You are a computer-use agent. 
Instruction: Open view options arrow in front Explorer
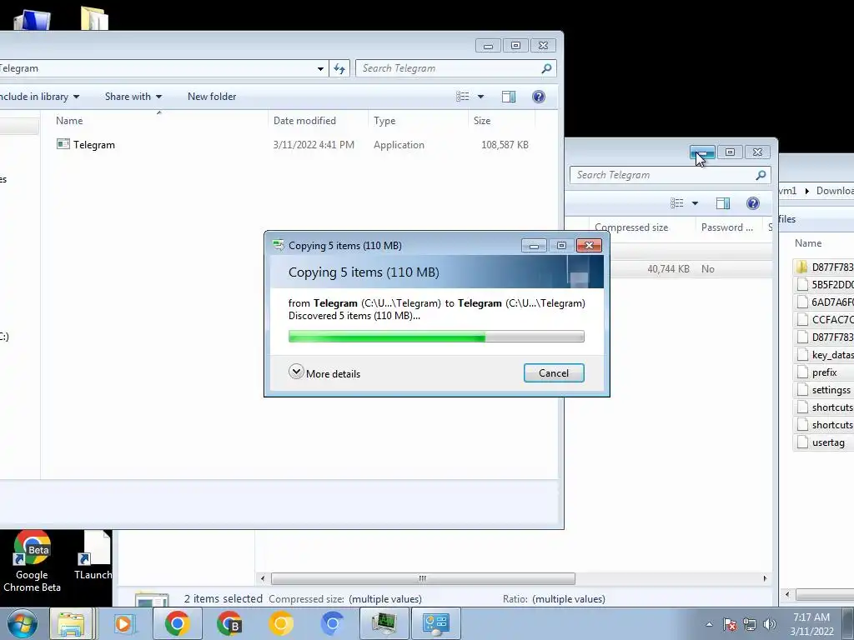pyautogui.click(x=480, y=97)
